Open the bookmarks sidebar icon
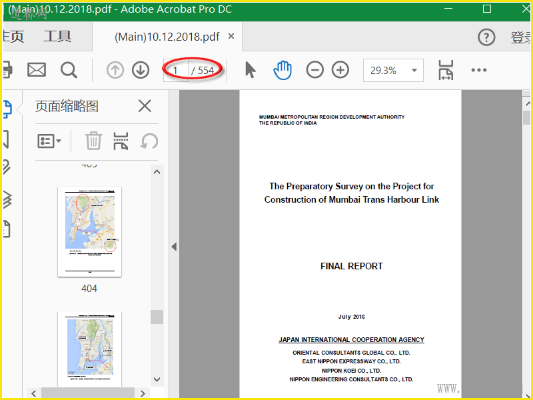The width and height of the screenshot is (533, 400). tap(6, 139)
